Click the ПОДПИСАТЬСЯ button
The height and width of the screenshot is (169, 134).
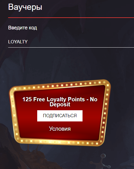tap(60, 116)
